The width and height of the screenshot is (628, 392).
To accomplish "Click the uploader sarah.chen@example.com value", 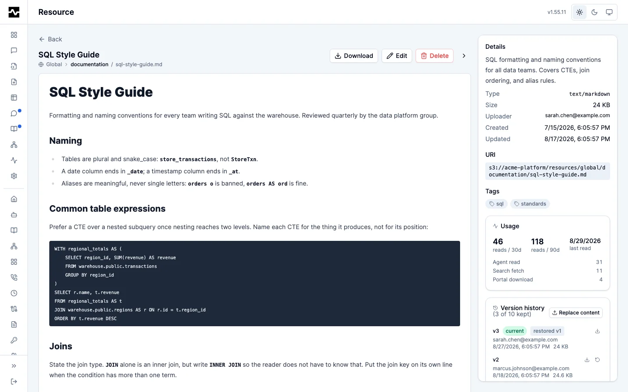I will [577, 115].
